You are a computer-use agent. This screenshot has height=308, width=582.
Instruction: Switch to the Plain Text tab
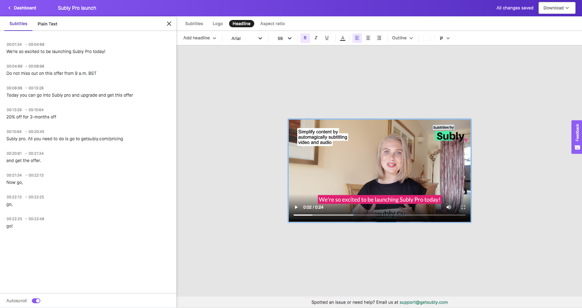click(47, 24)
